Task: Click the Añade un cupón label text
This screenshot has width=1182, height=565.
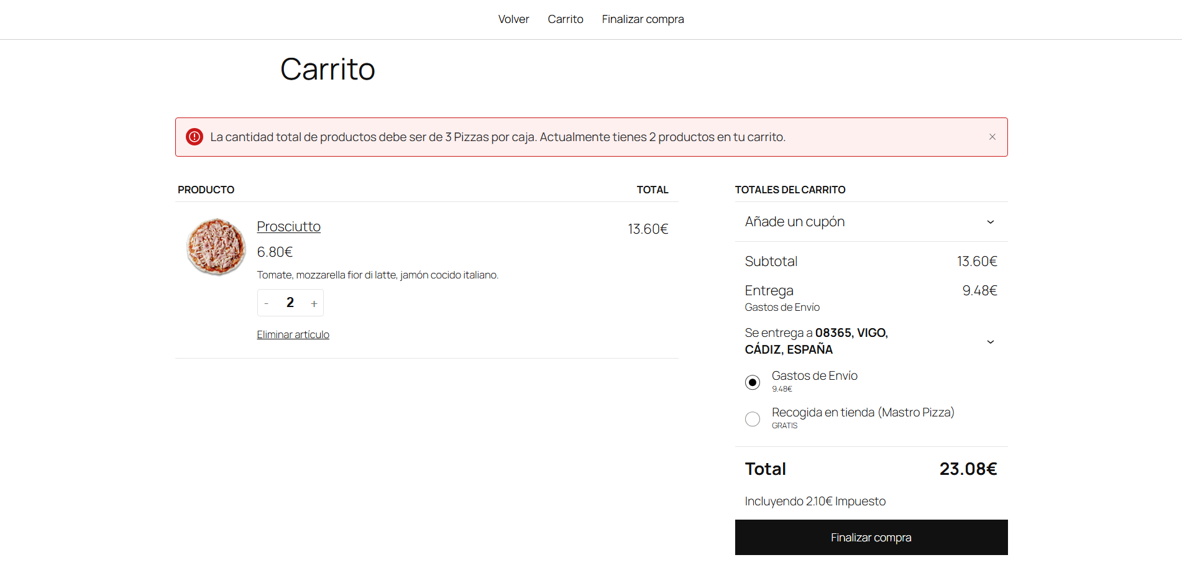Action: click(794, 222)
